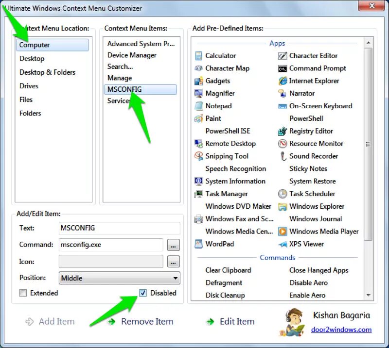
Task: Click Edit Item button
Action: (x=230, y=321)
